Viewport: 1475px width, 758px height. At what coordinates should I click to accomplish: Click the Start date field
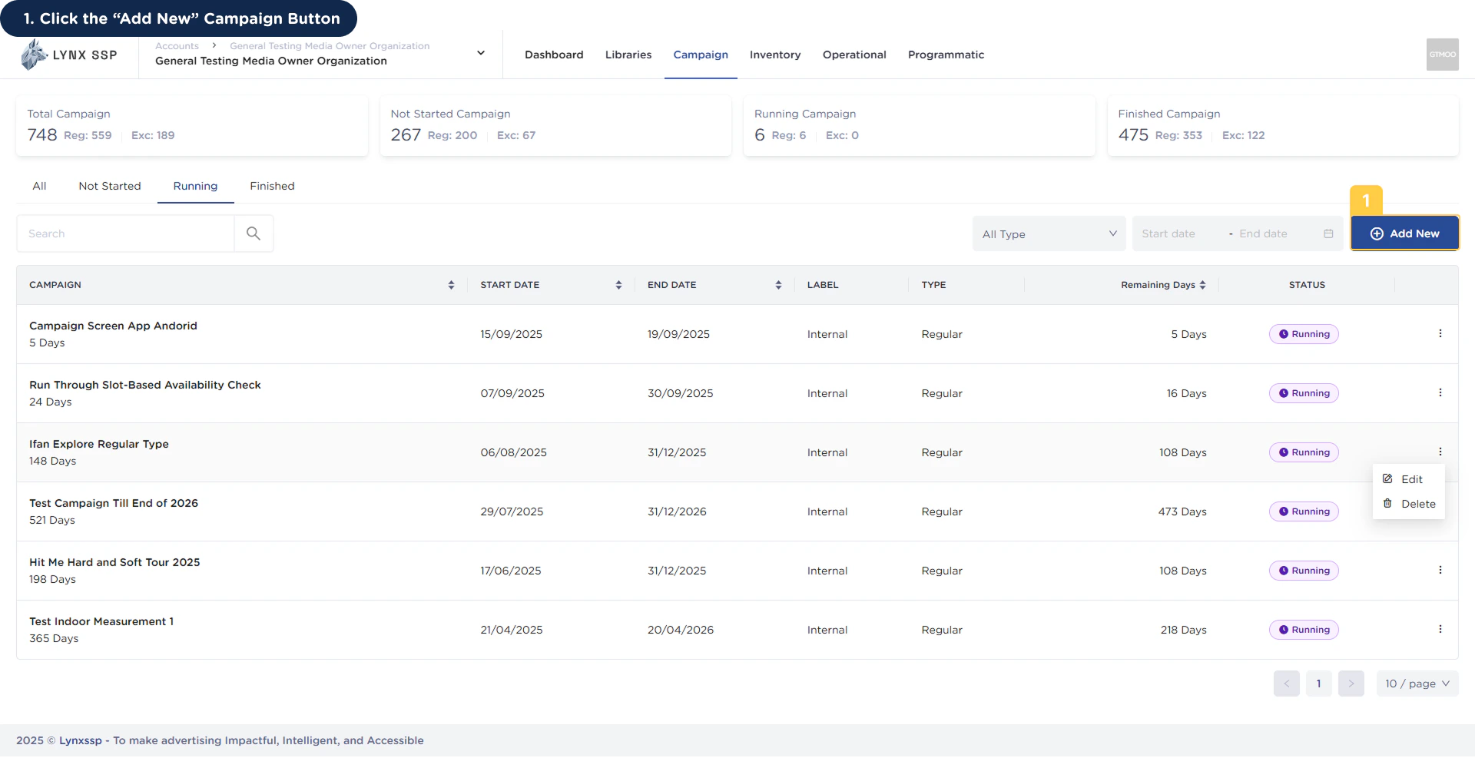pyautogui.click(x=1179, y=233)
